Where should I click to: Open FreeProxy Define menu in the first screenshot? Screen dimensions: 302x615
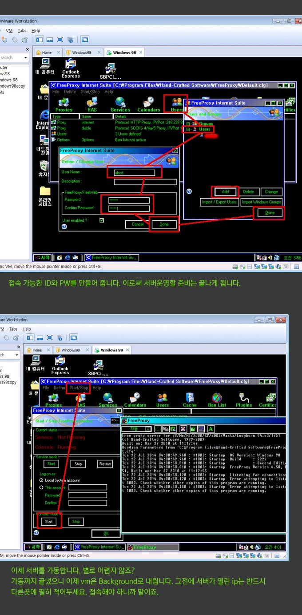(x=70, y=92)
